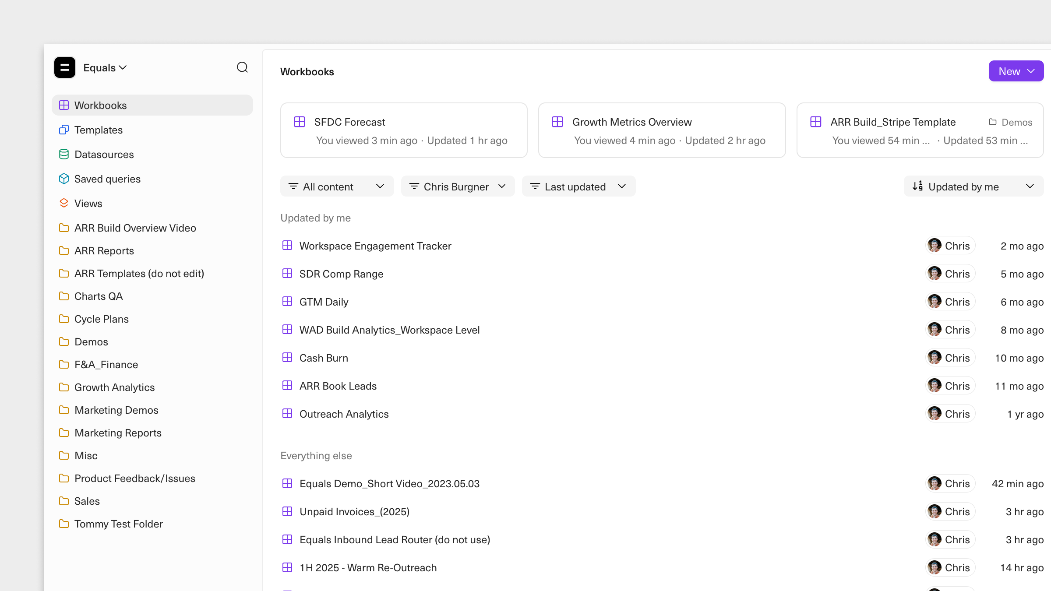Open the Growth Analytics folder
The height and width of the screenshot is (591, 1051).
tap(115, 387)
